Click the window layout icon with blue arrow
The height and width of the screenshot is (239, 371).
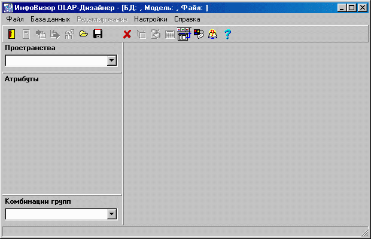point(184,34)
